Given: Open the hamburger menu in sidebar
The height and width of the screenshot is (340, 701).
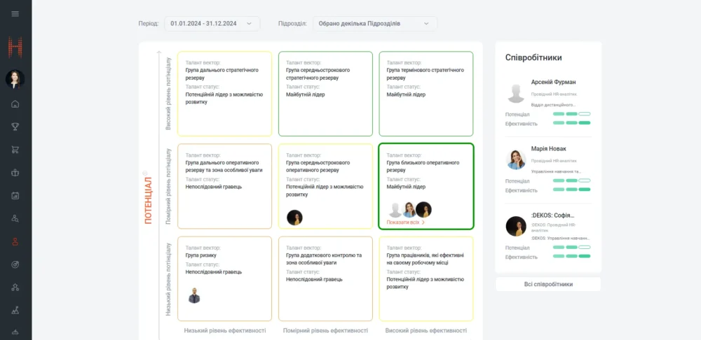Looking at the screenshot, I should point(15,14).
